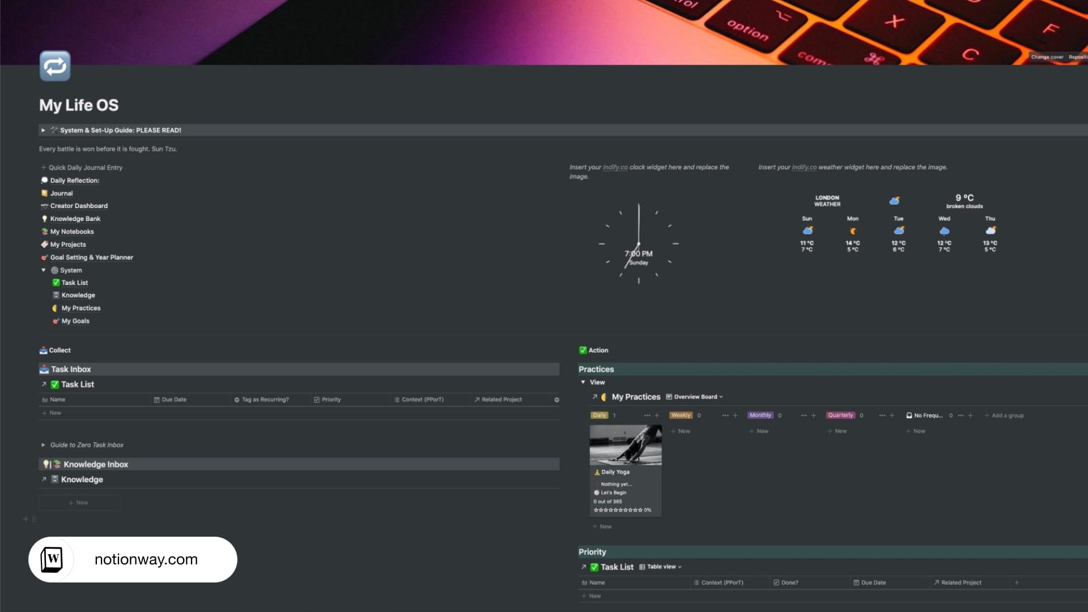The height and width of the screenshot is (612, 1088).
Task: Click the plus icon beside Quick Daily Journal Entry
Action: [x=43, y=168]
